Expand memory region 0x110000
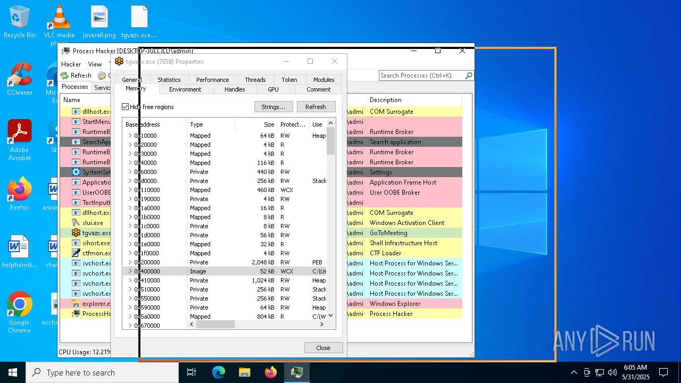 (130, 190)
